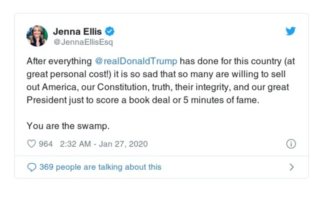Click the Twitter bird logo
This screenshot has width=323, height=198.
[291, 31]
